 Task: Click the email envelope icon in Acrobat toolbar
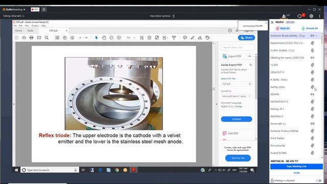[39, 38]
